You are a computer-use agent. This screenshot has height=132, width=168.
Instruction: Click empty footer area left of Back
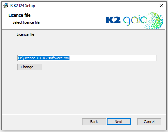(x=42, y=122)
